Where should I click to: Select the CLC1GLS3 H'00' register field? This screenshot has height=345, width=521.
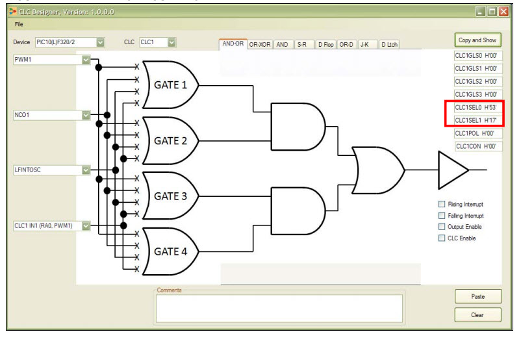478,94
